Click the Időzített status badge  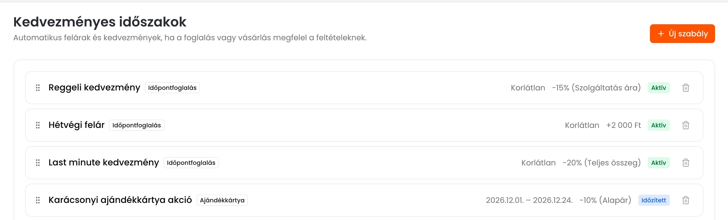point(654,200)
